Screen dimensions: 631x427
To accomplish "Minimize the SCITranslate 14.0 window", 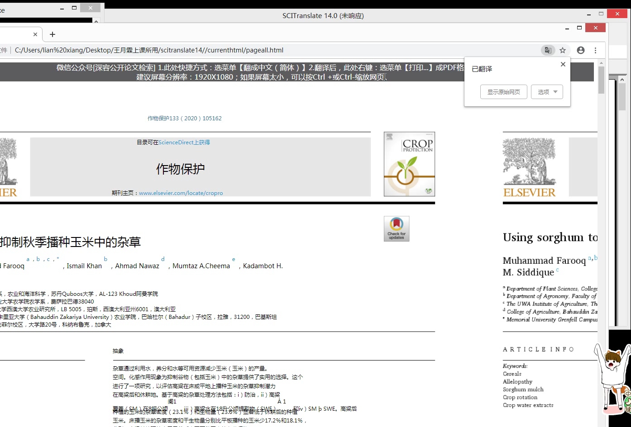I will click(589, 14).
